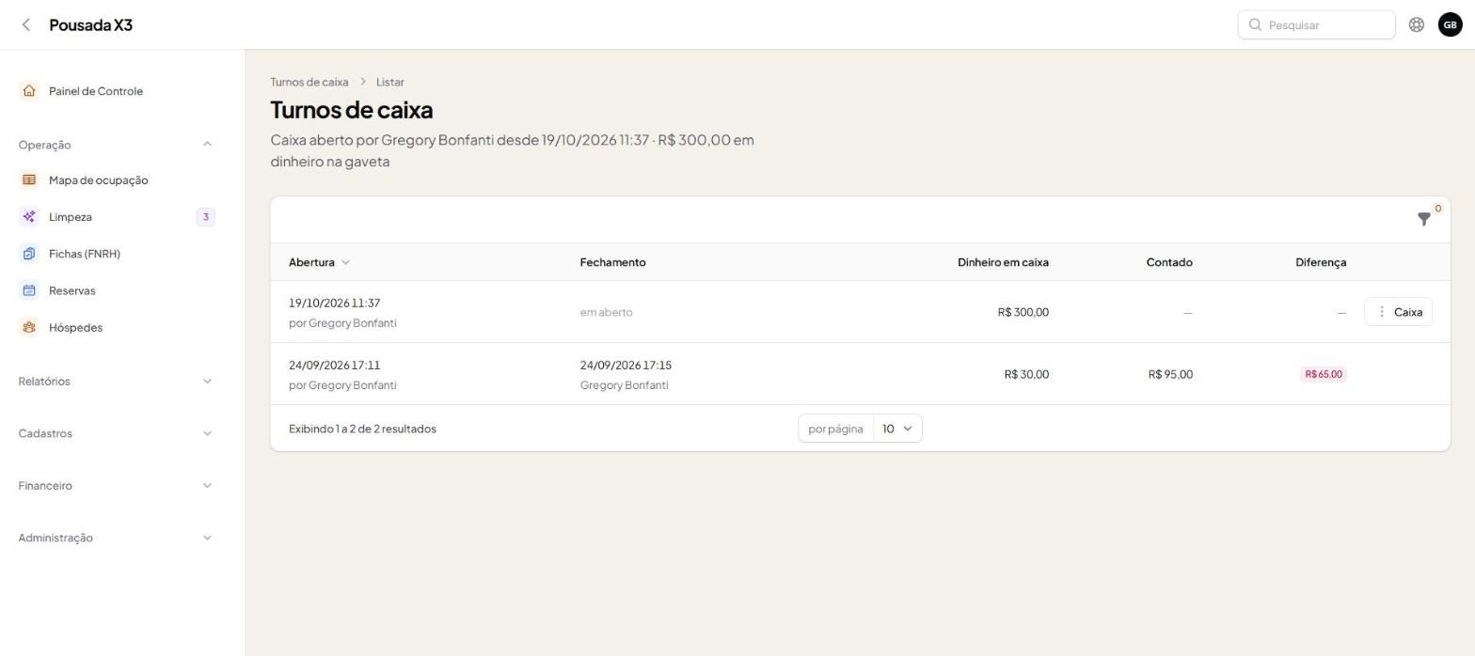Screen dimensions: 1475x656
Task: Open the GB user avatar menu
Action: click(x=1450, y=24)
